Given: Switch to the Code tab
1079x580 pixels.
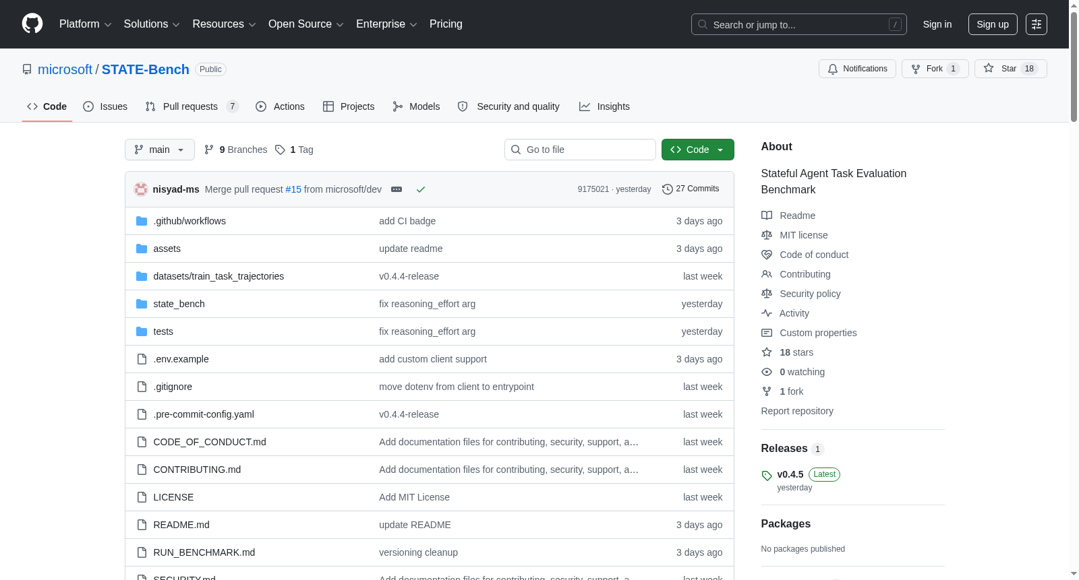Looking at the screenshot, I should 47,106.
